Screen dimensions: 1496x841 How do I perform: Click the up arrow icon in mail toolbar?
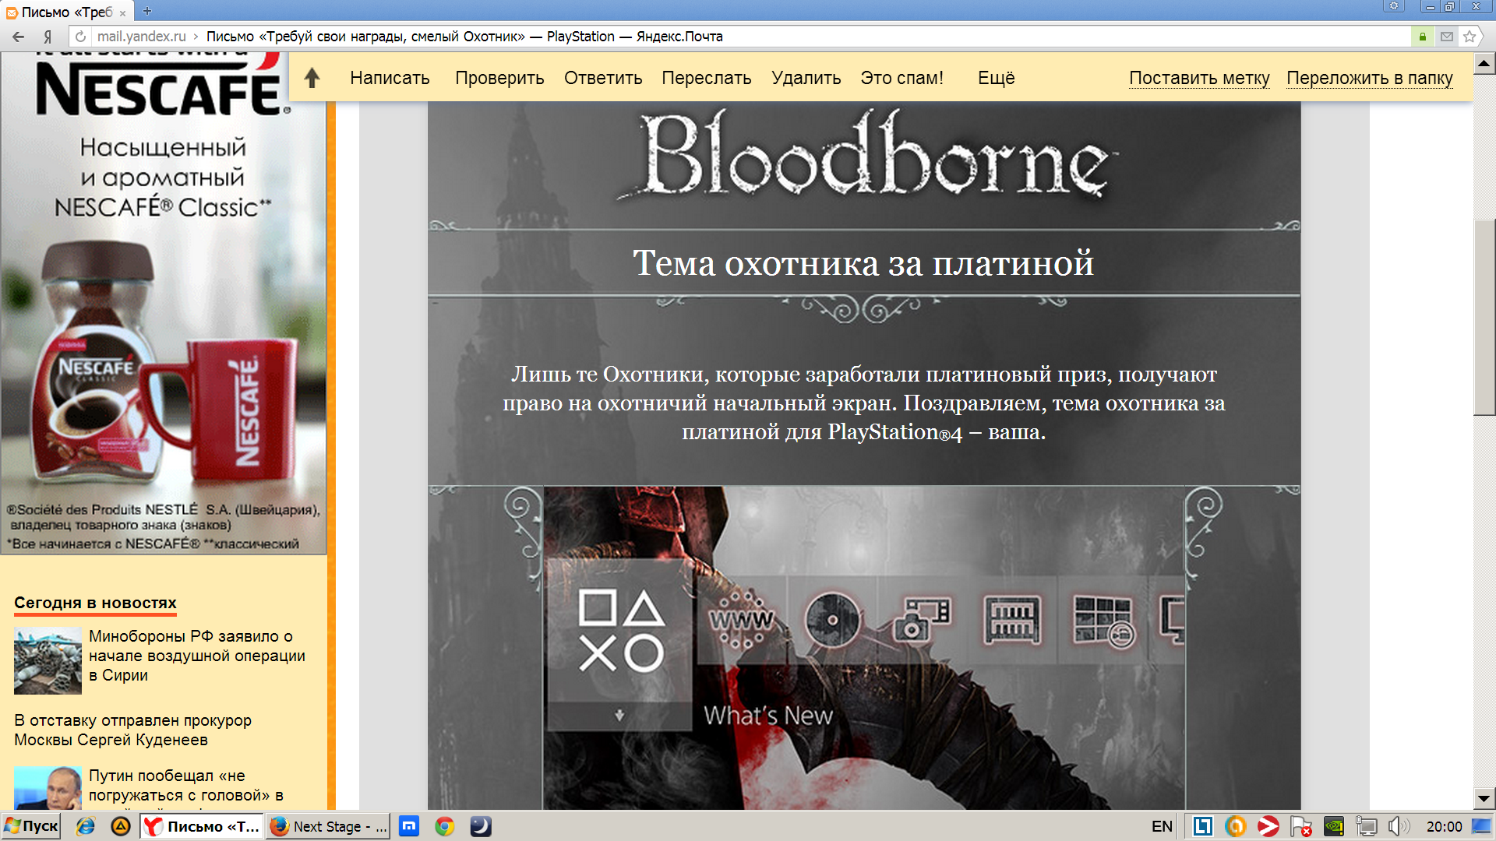click(x=312, y=78)
